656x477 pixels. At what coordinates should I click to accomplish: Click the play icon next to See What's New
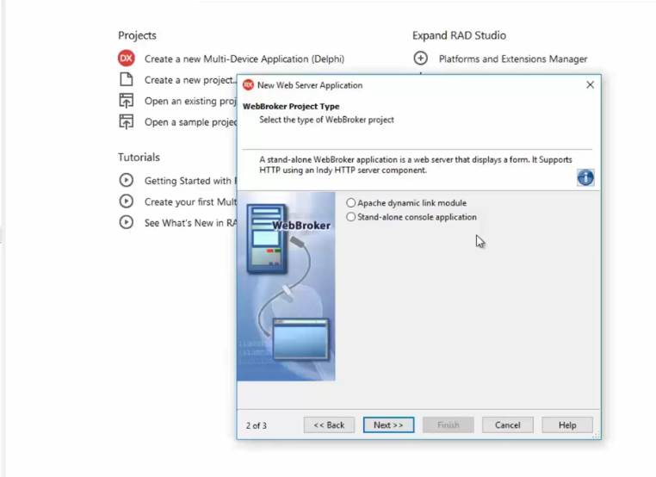(126, 222)
